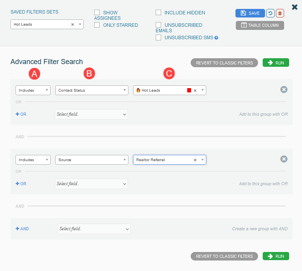Image resolution: width=302 pixels, height=271 pixels.
Task: Run the filter with top Run button
Action: (x=276, y=63)
